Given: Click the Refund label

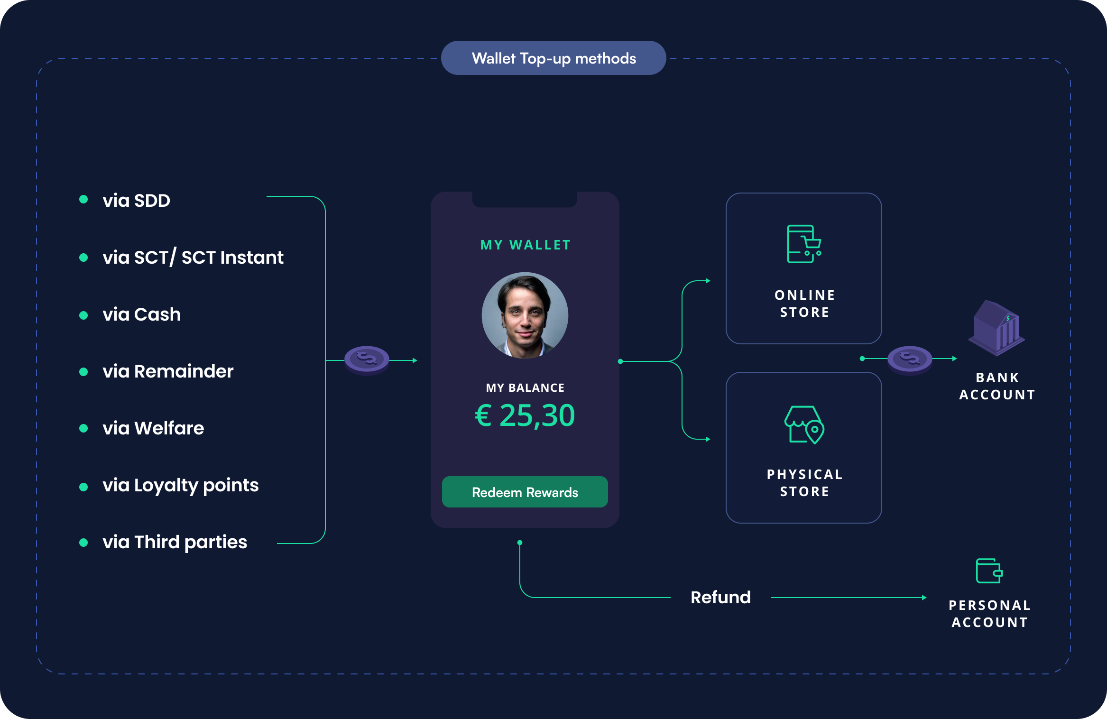Looking at the screenshot, I should pyautogui.click(x=720, y=598).
